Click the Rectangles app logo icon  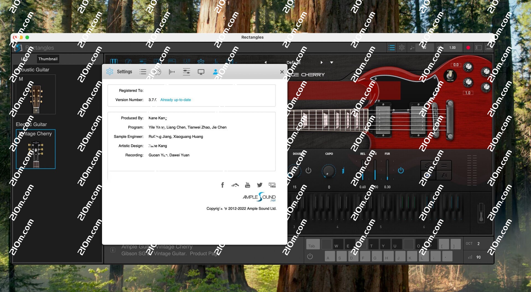[x=18, y=48]
